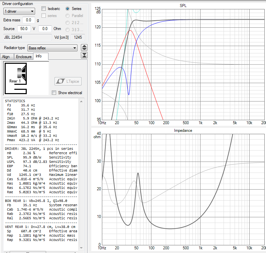Viewport: 266px width, 253px height.
Task: Click 'GDmax 16.2 ms @ 35.6 Hz' line
Action: coord(32,127)
